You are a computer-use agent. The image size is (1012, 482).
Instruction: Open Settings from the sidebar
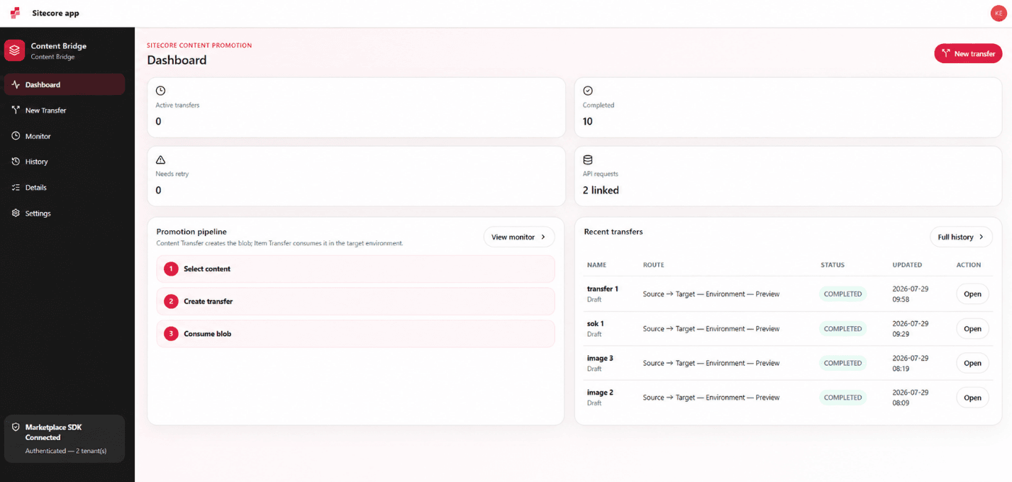pyautogui.click(x=65, y=213)
